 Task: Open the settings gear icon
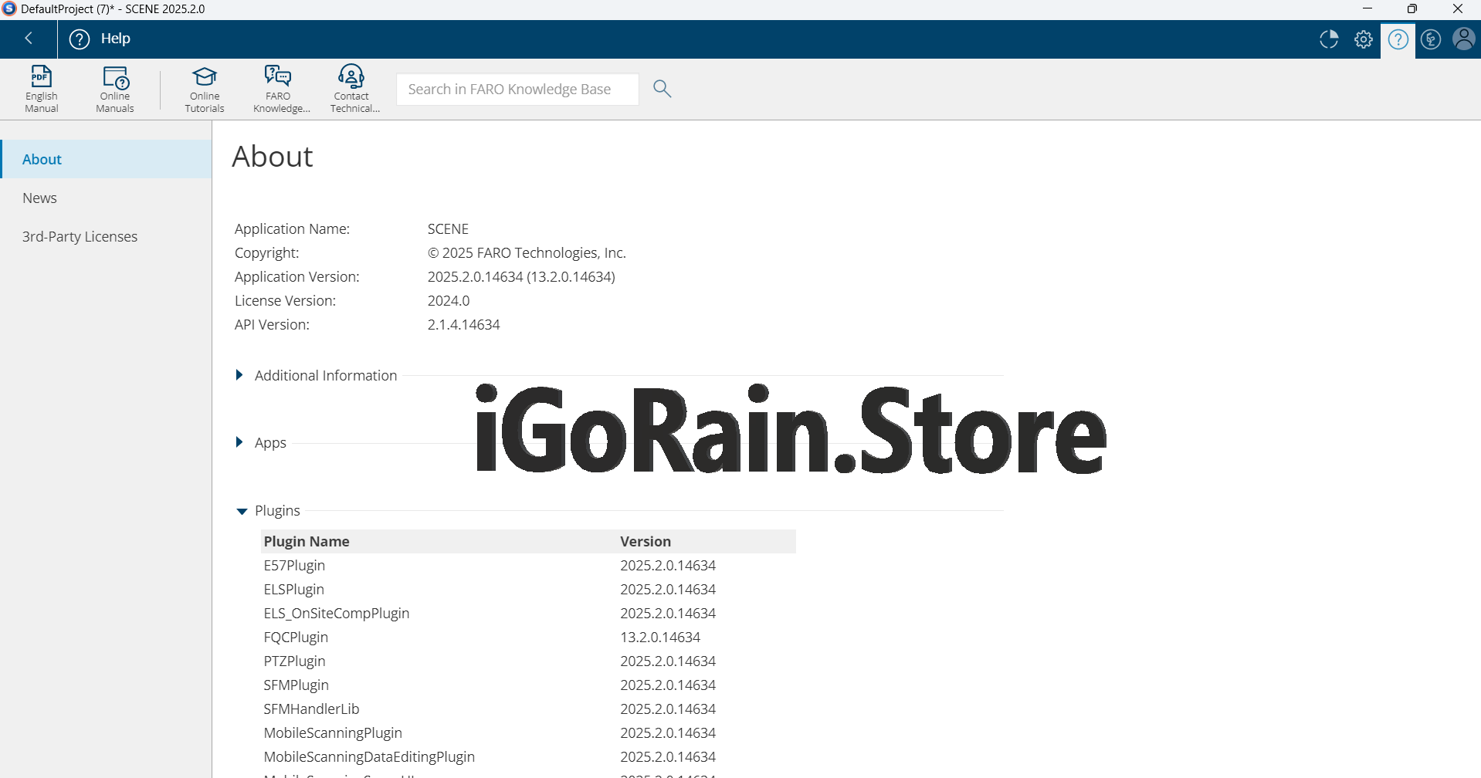pyautogui.click(x=1364, y=39)
